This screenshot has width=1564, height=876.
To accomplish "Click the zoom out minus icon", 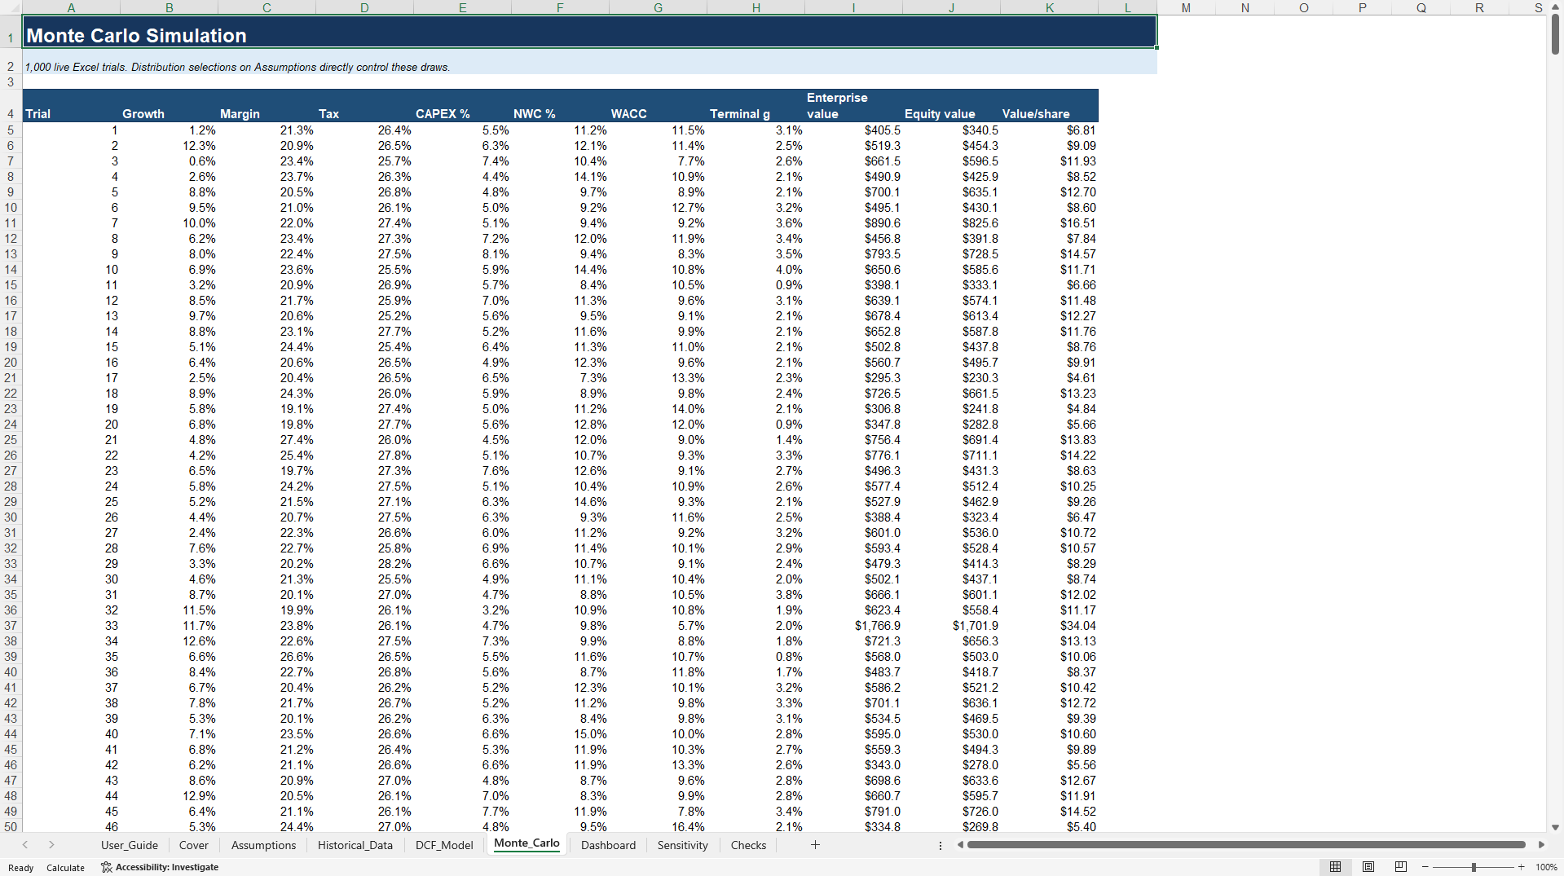I will 1425,867.
